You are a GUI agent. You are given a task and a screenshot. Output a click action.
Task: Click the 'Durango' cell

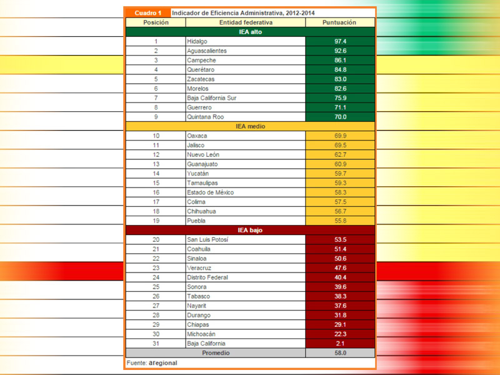click(x=246, y=315)
